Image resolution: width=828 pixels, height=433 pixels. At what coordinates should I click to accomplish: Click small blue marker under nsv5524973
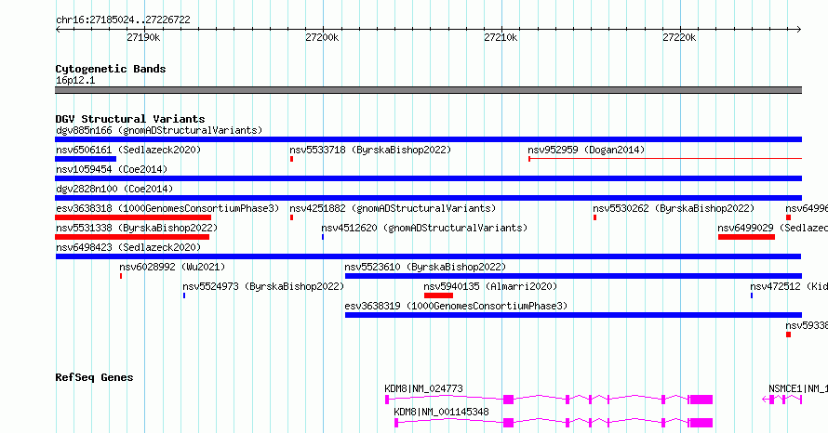click(x=184, y=295)
